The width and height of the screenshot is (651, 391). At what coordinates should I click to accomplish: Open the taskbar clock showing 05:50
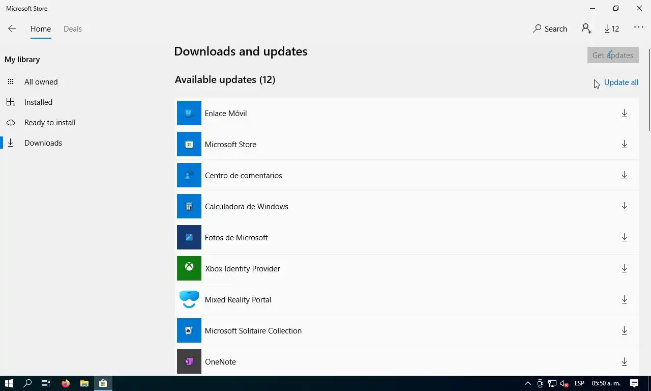[606, 383]
